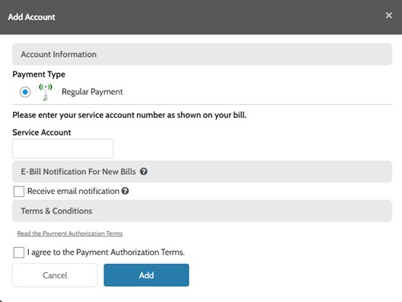Image resolution: width=402 pixels, height=302 pixels.
Task: Click the Cancel button
Action: click(55, 275)
